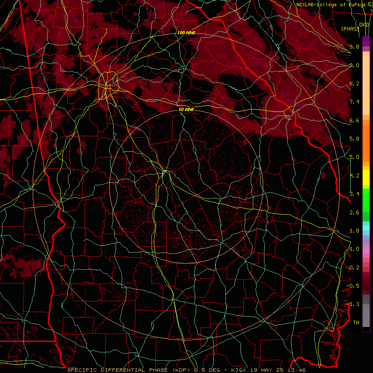Pick the bright green segment of the color bar

[366, 200]
